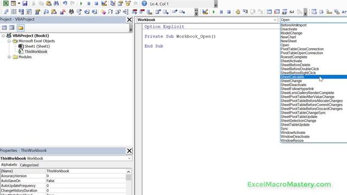Collapse the VBAProject (Book1) node

3,36
